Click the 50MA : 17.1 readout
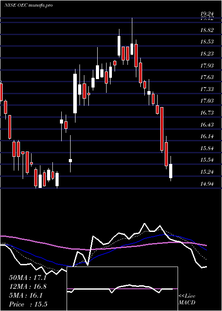 [28, 278]
